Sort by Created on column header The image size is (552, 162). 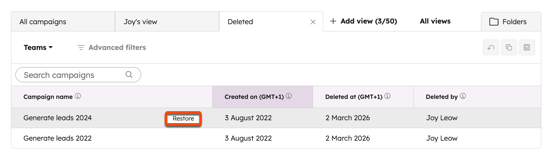[254, 97]
